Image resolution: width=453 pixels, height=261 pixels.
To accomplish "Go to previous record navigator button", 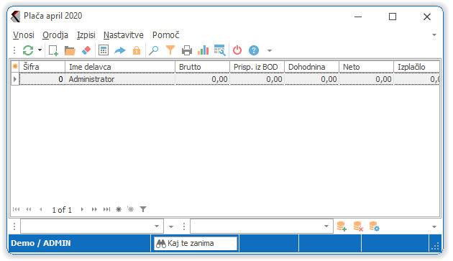I will tap(41, 209).
